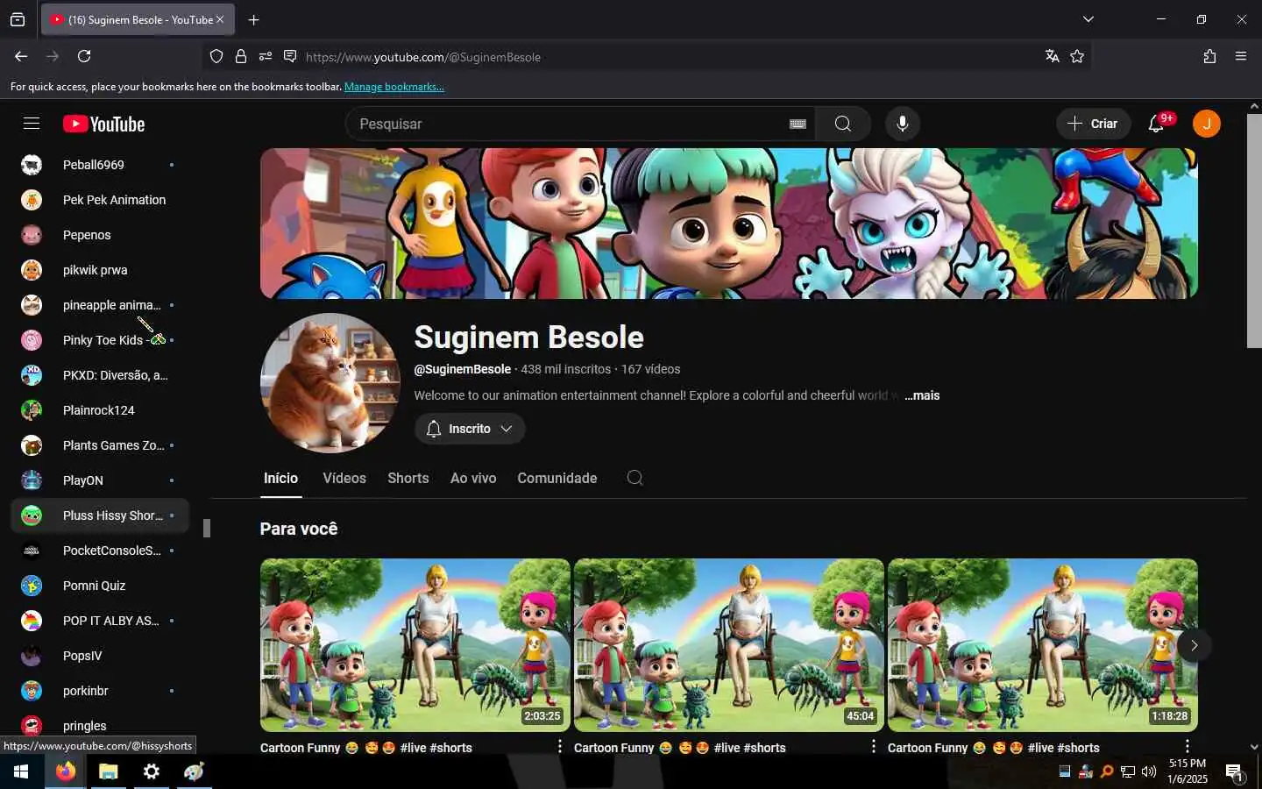Open PocketConsoleS... subscription
This screenshot has height=789, width=1262.
coord(100,551)
